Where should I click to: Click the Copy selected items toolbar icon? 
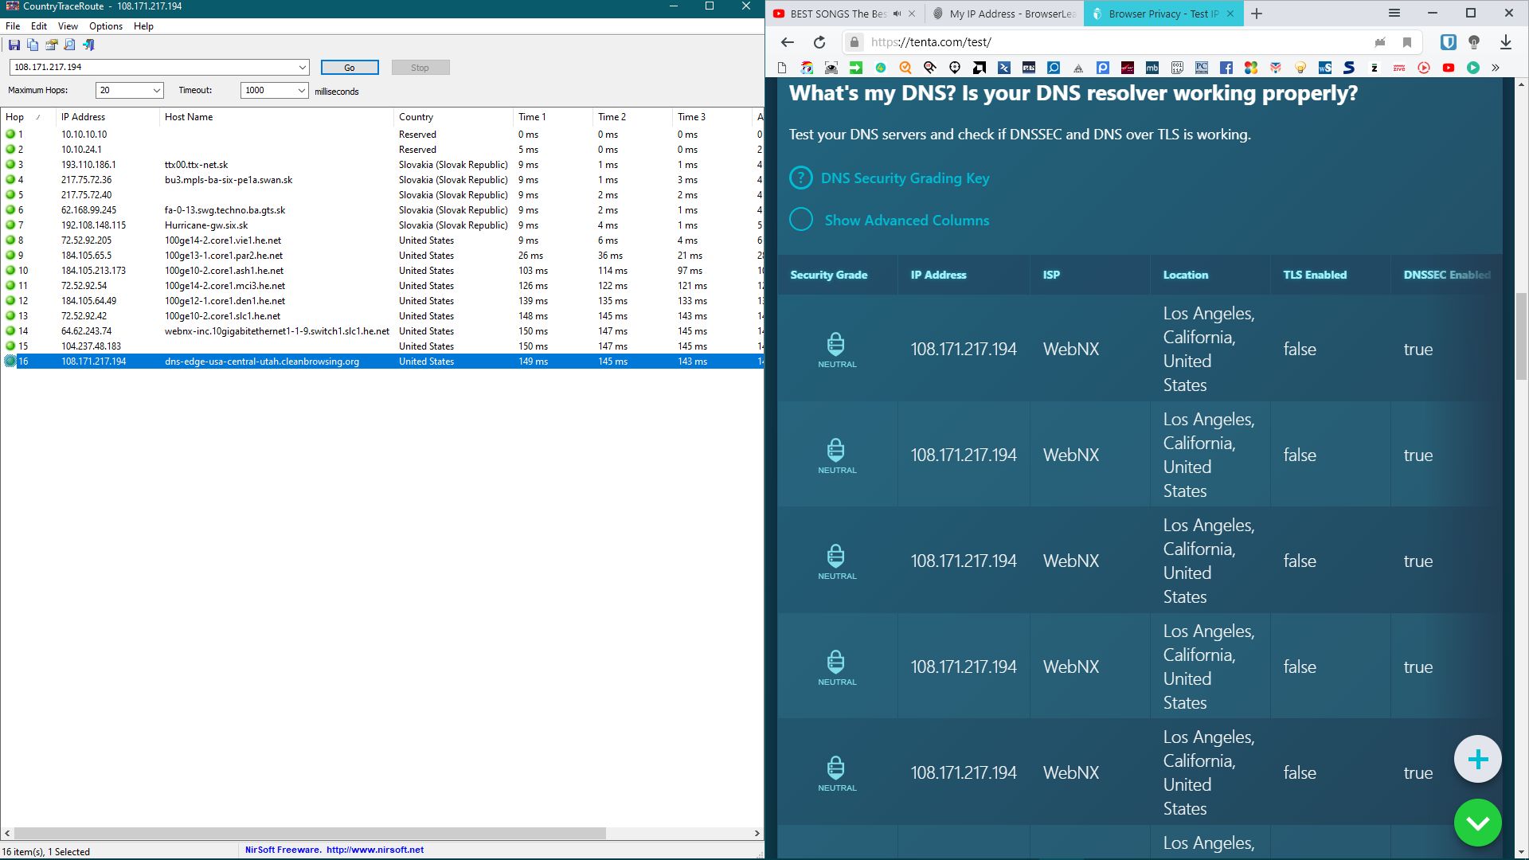coord(33,45)
